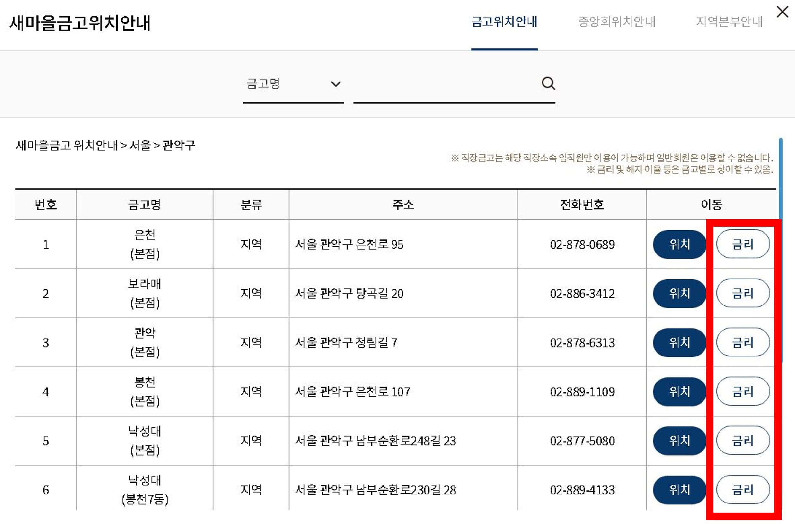Screen dimensions: 795x524
Task: Click the 주소 column header
Action: pos(403,204)
